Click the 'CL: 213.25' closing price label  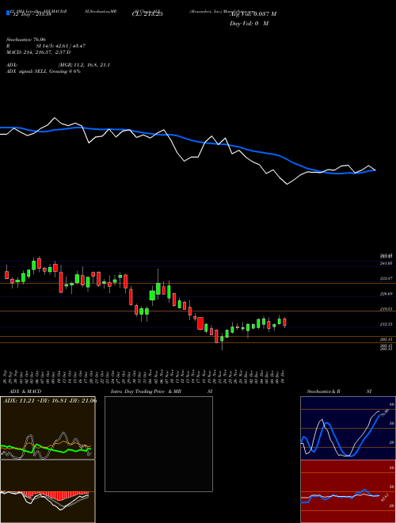(x=149, y=14)
